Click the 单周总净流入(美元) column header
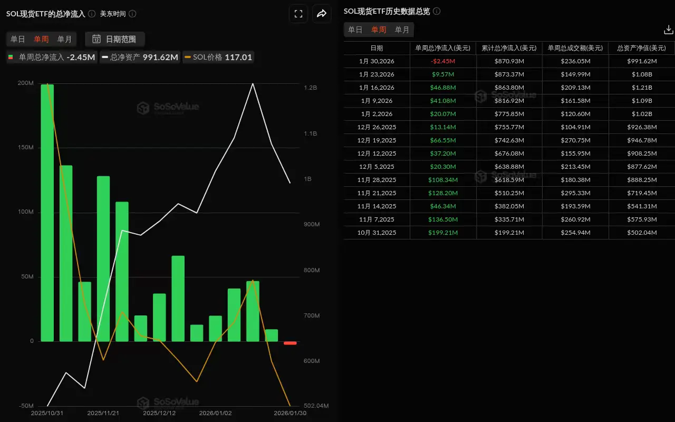This screenshot has width=675, height=422. (x=442, y=47)
